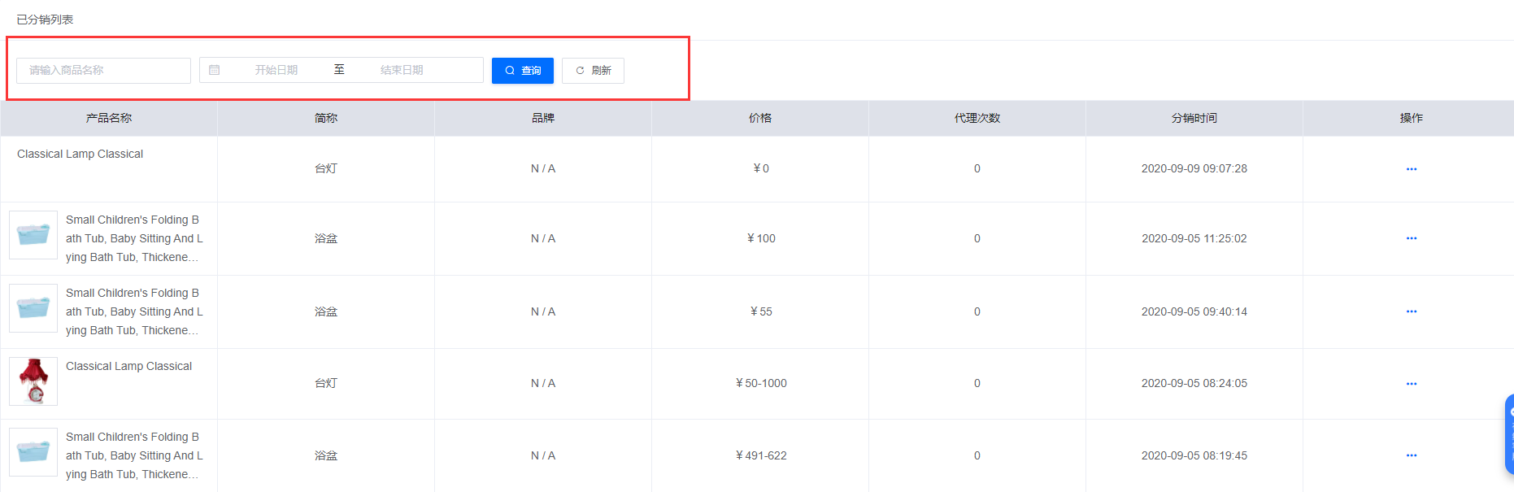Expand actions for ¥491-622 bath tub row
The width and height of the screenshot is (1514, 492).
coord(1411,455)
